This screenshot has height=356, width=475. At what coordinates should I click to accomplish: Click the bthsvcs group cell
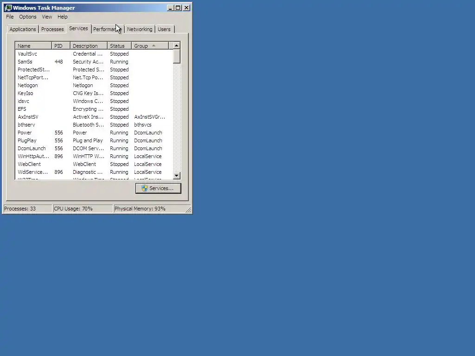[x=143, y=125]
